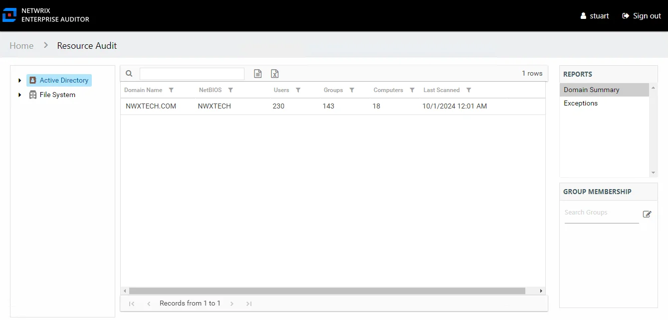Go to the first page of records

(x=132, y=304)
